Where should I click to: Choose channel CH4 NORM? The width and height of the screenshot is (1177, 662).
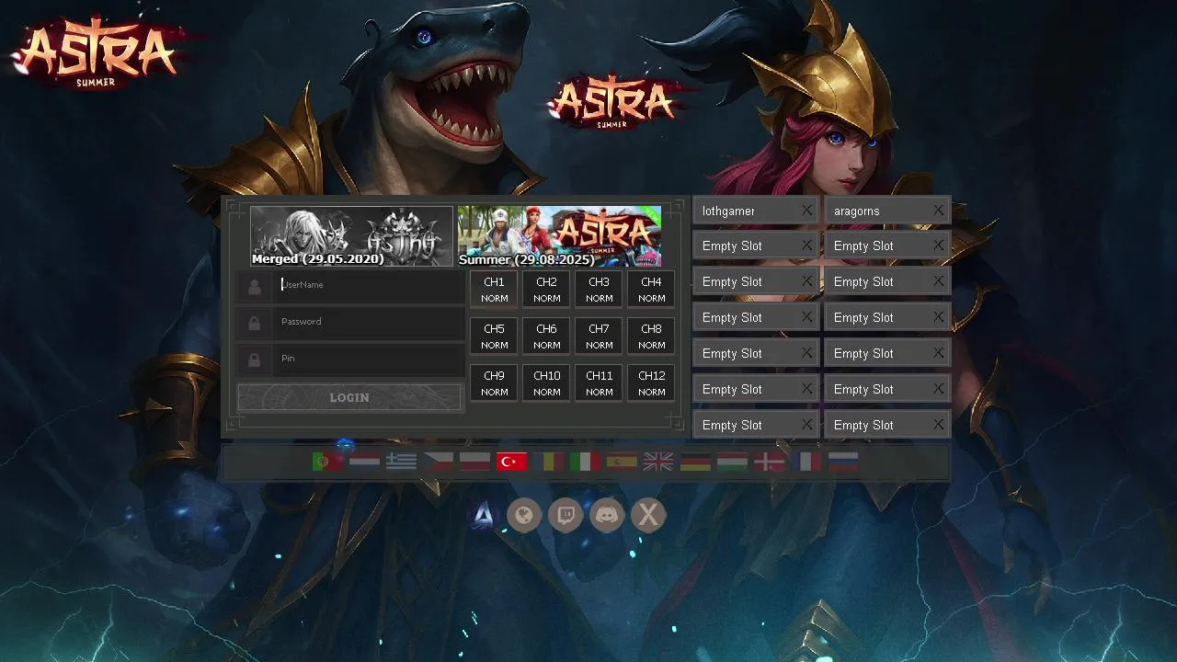tap(651, 289)
